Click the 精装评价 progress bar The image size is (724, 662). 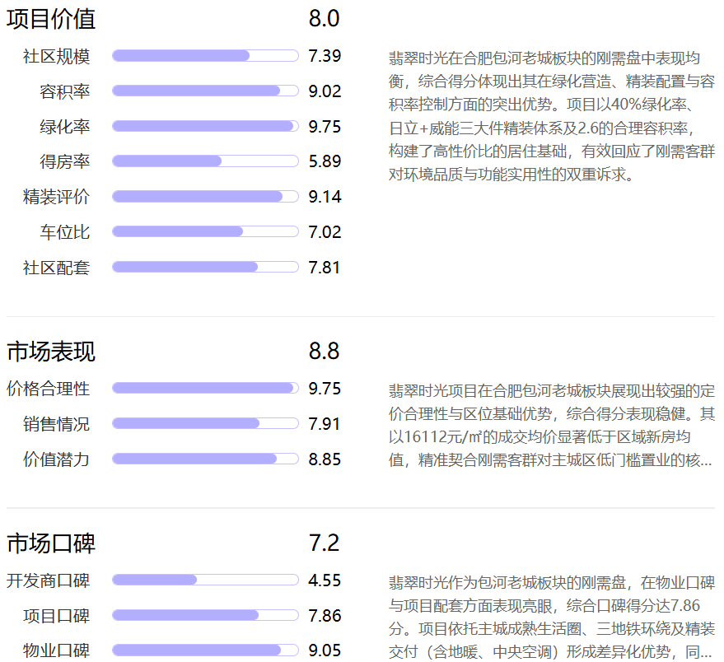pos(205,197)
